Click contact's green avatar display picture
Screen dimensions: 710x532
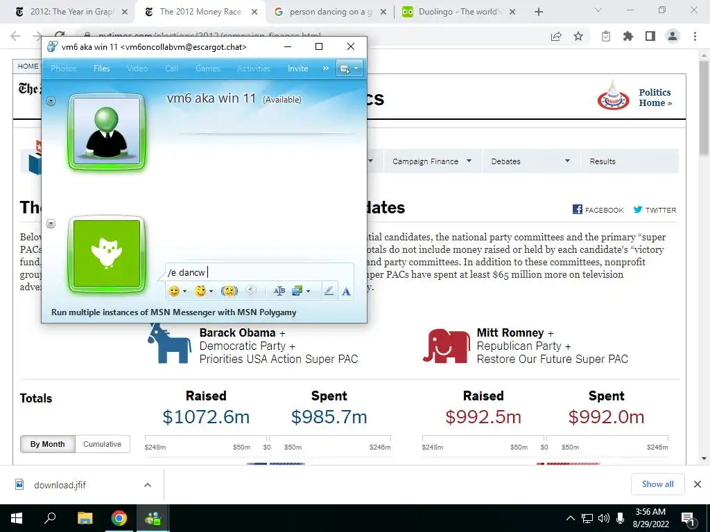pyautogui.click(x=107, y=132)
